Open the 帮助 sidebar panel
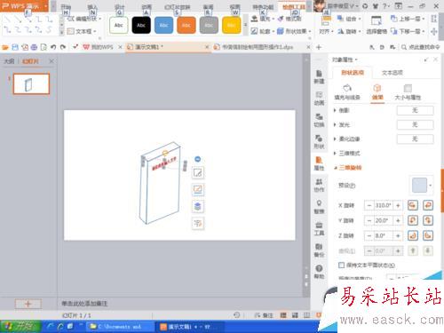The width and height of the screenshot is (444, 333). [x=319, y=272]
